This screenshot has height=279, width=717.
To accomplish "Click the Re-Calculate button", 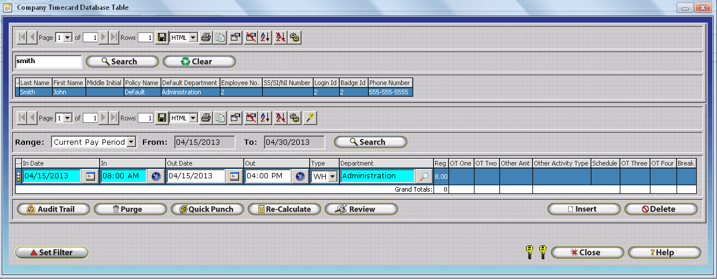I will pos(284,209).
